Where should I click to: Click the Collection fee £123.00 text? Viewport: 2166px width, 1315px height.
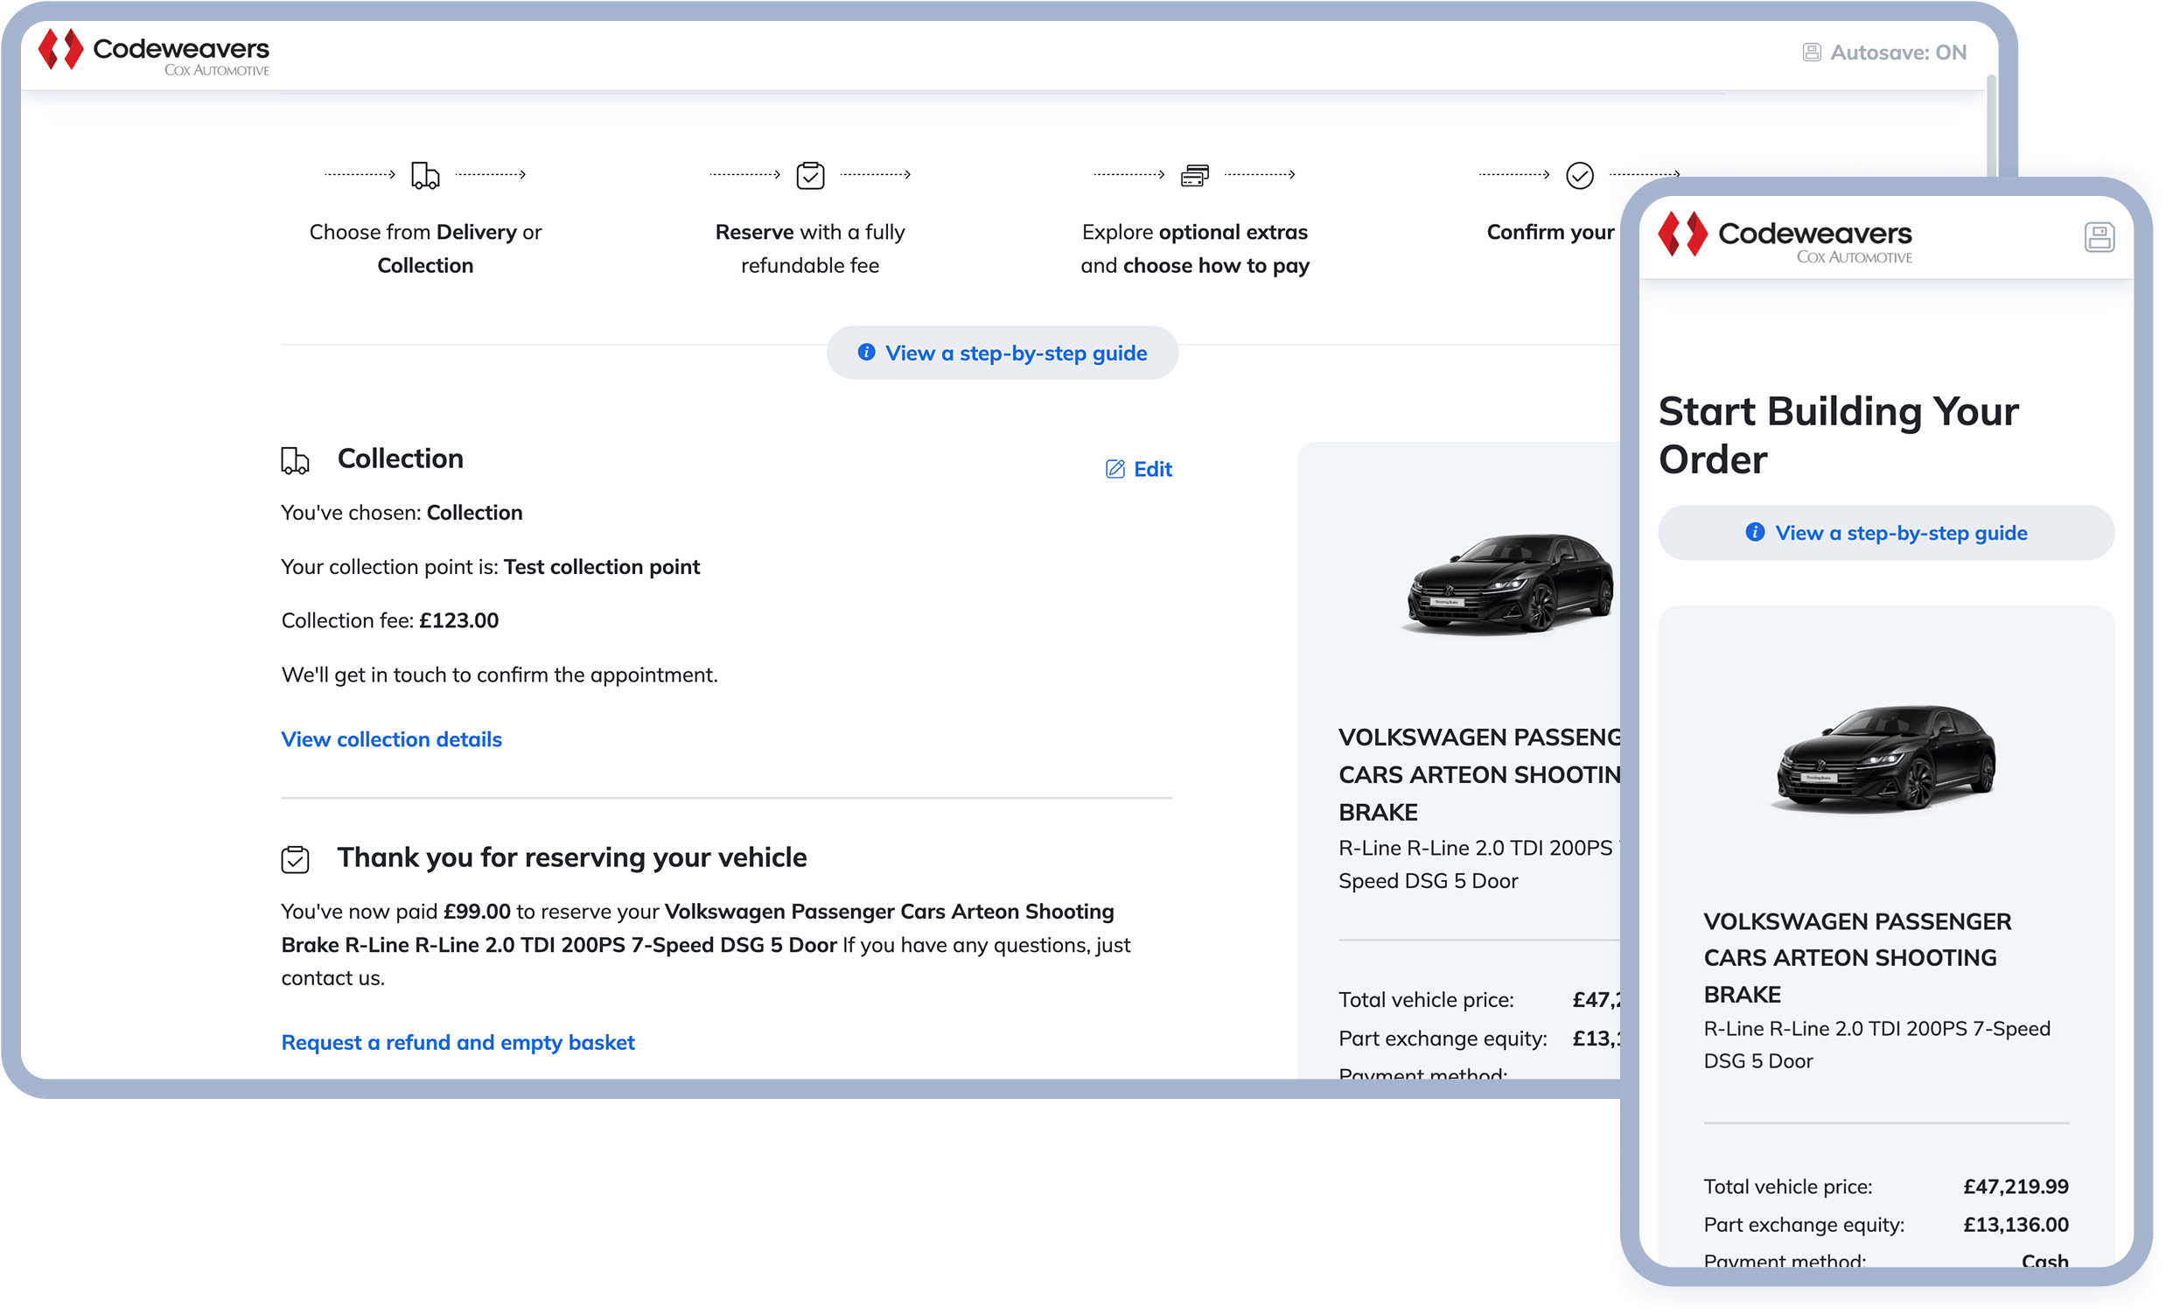[x=389, y=620]
